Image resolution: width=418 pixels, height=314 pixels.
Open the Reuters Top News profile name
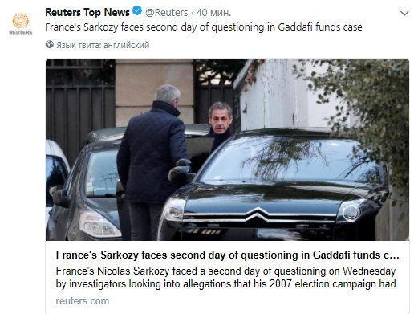(87, 12)
